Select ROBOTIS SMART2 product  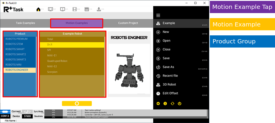tap(20, 54)
